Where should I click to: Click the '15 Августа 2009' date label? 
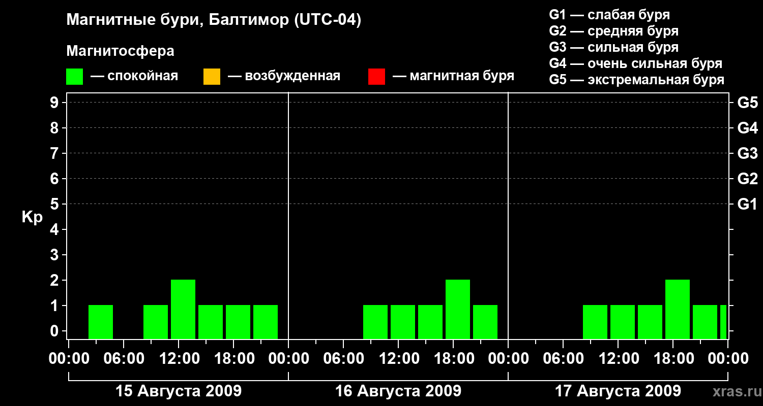click(x=179, y=391)
